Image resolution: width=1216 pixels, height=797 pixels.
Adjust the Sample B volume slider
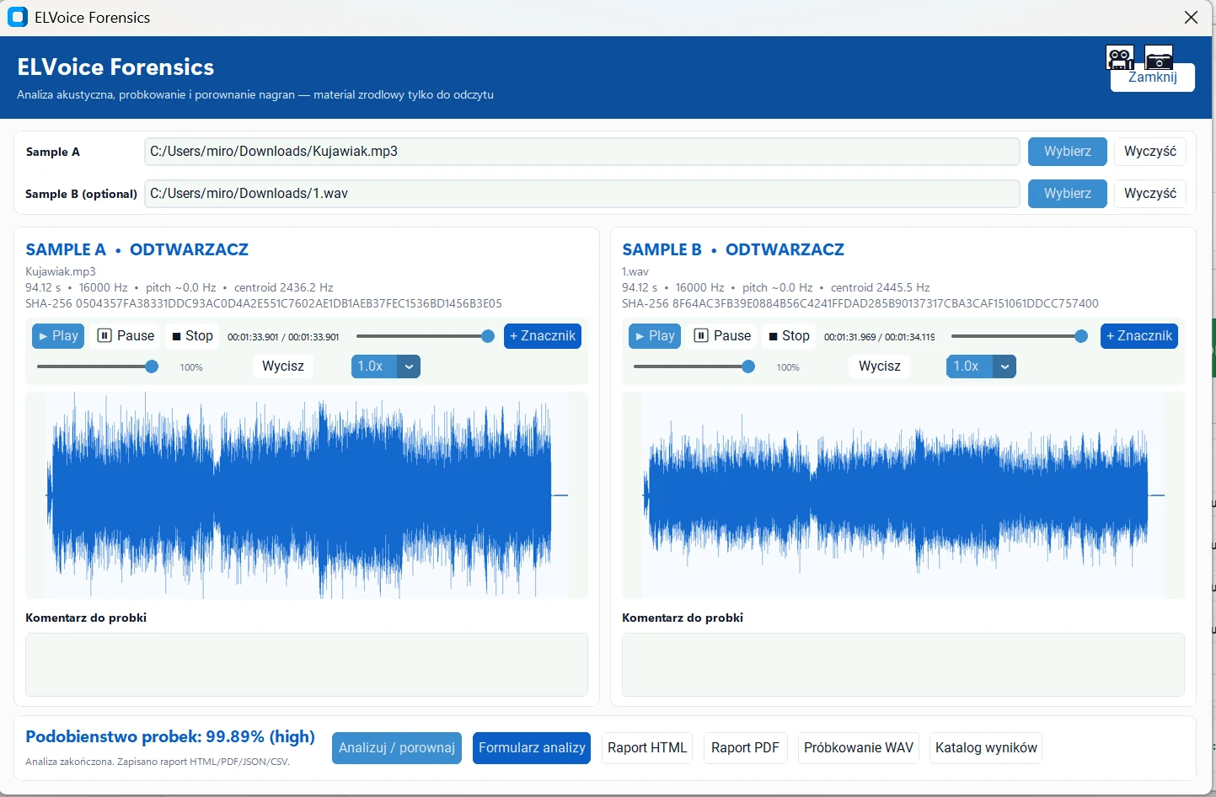pyautogui.click(x=694, y=366)
